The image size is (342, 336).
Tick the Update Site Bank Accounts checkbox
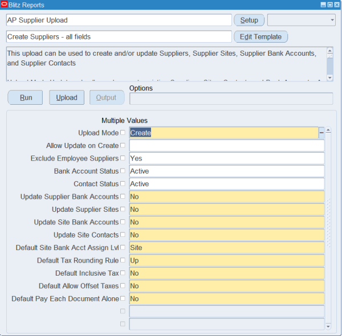[x=123, y=222]
